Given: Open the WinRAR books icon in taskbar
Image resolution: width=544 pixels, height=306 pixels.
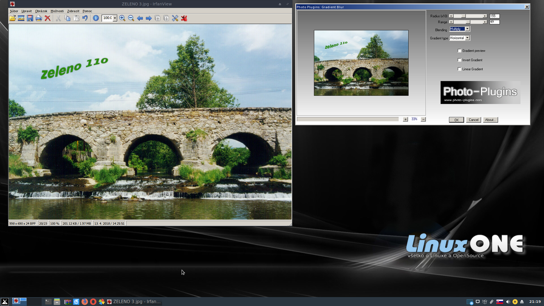Looking at the screenshot, I should tap(68, 302).
